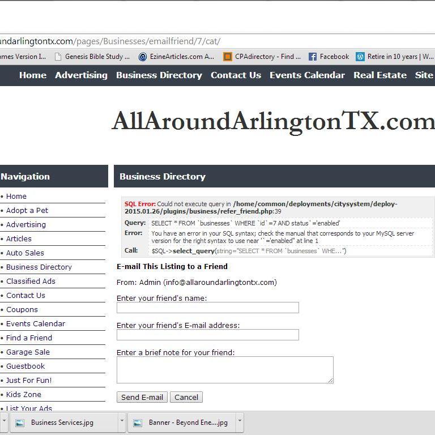This screenshot has height=435, width=435.
Task: Open the Genesis Bible Study bookmark page icon
Action: pyautogui.click(x=58, y=57)
